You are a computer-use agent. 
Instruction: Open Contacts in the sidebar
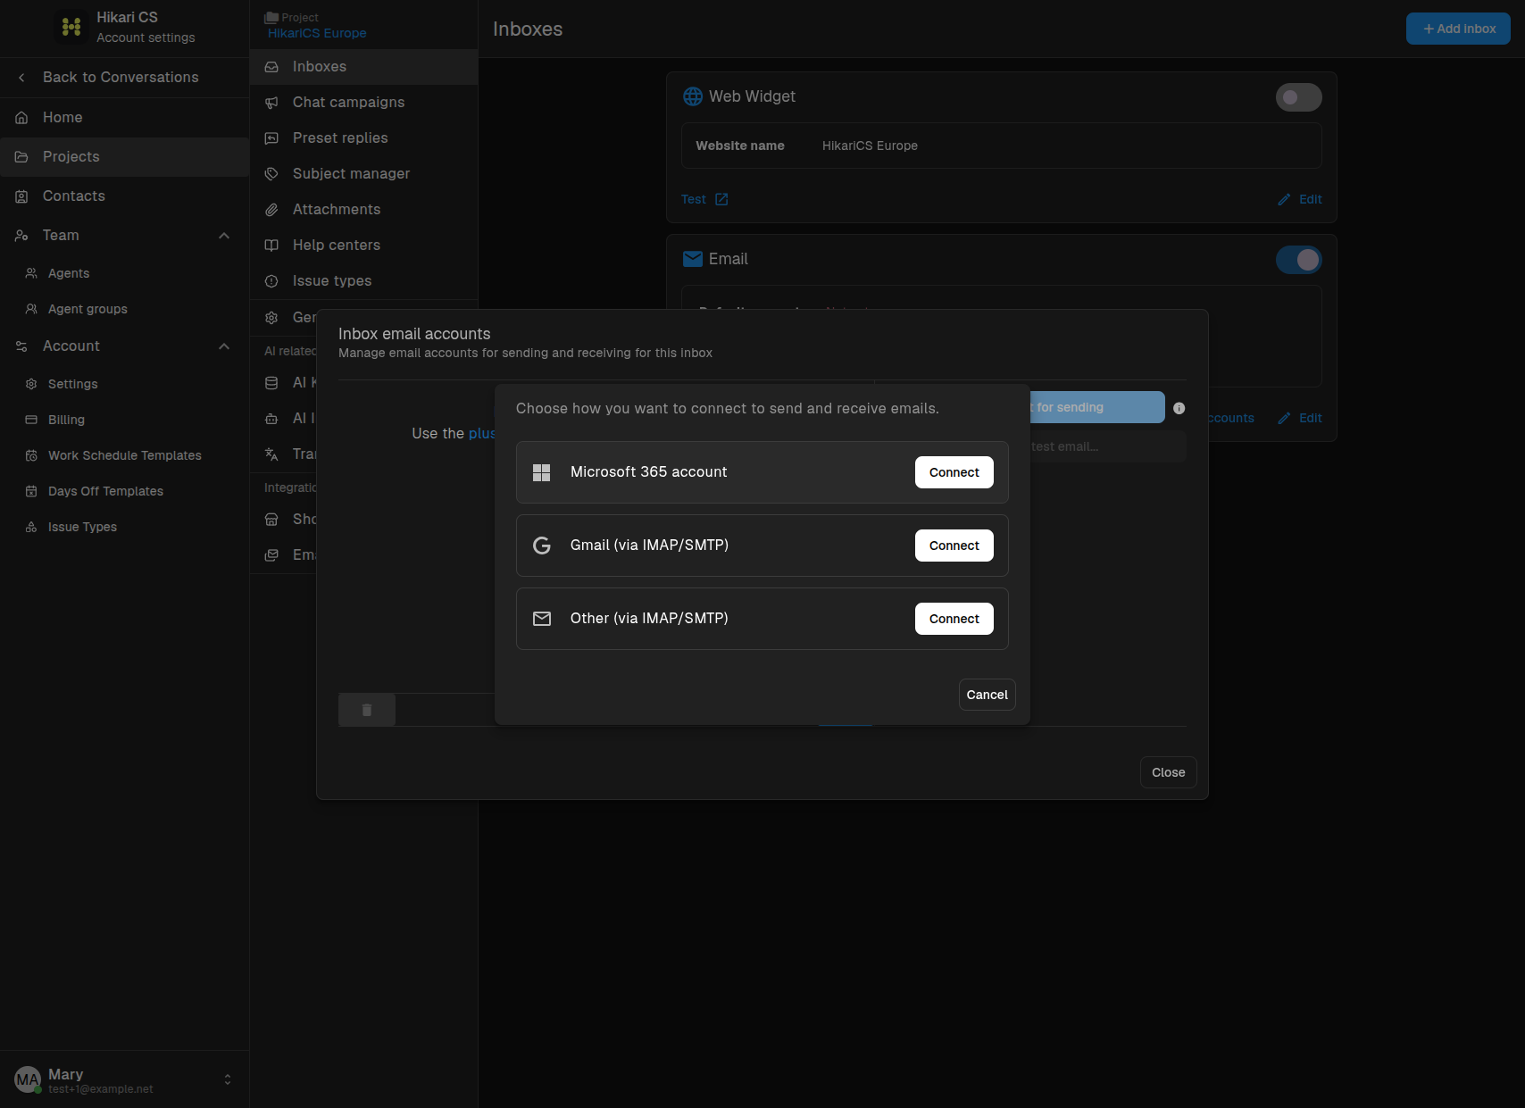[124, 196]
